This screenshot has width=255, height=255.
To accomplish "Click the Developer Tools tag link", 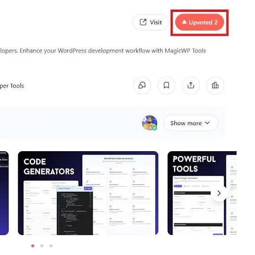I will (x=12, y=86).
